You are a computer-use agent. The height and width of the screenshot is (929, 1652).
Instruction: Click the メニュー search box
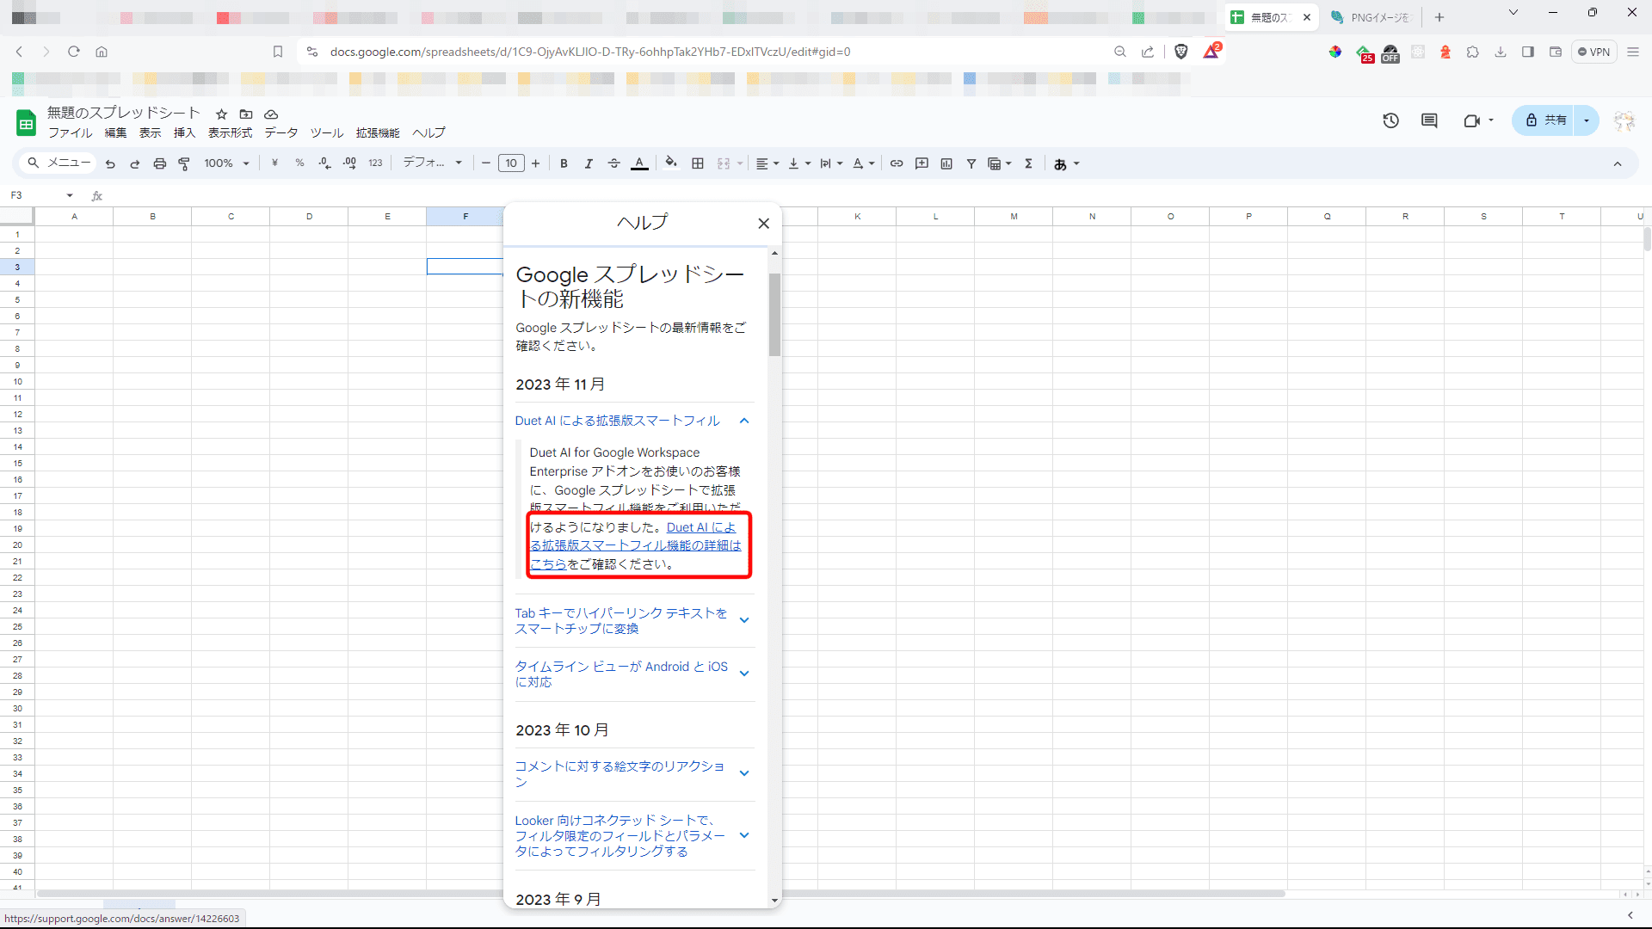59,163
